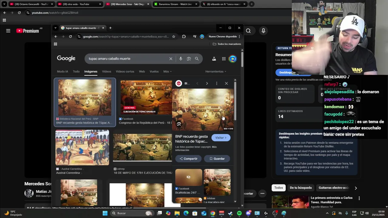The height and width of the screenshot is (218, 388).
Task: Show more YouTube suggestion chips arrow
Action: 356,188
